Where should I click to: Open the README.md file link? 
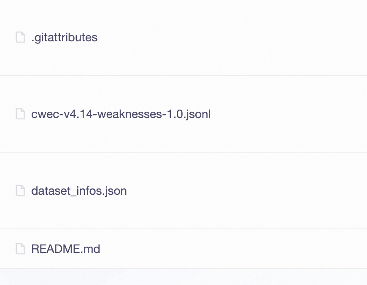(65, 249)
